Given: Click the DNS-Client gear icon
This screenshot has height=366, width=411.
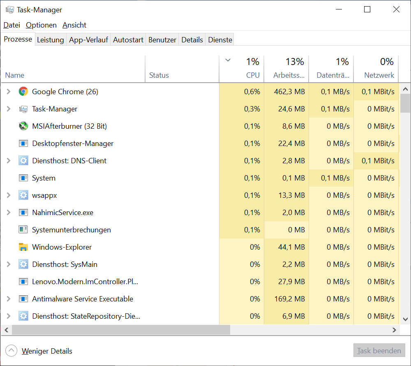Looking at the screenshot, I should click(x=23, y=160).
